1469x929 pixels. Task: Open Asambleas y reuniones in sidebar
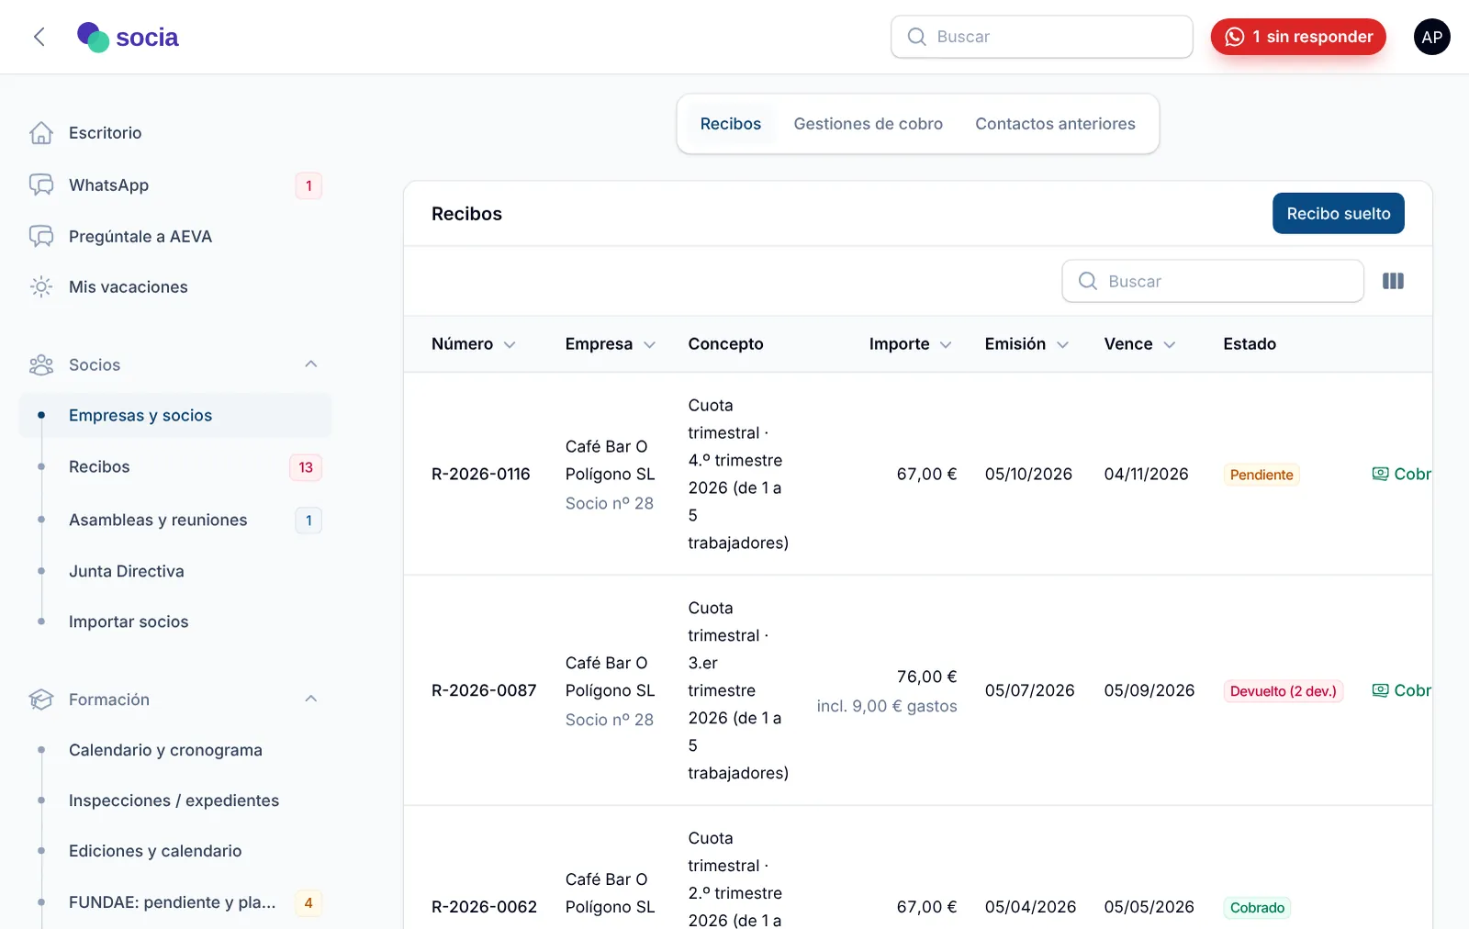pos(174,520)
